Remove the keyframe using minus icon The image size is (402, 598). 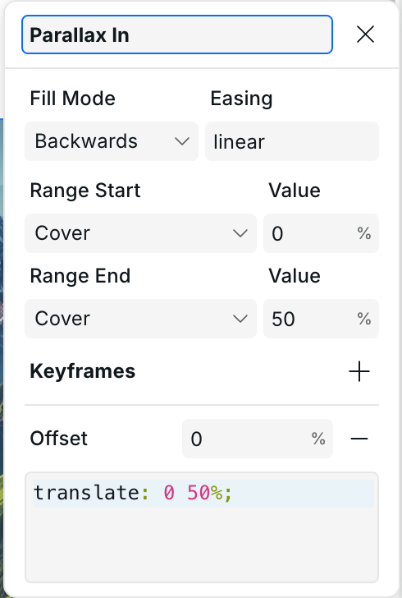tap(359, 439)
